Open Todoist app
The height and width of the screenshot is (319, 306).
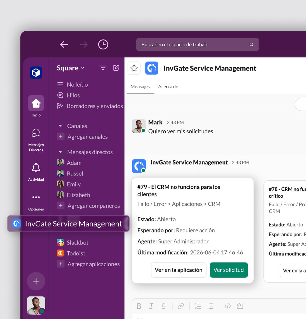71,253
